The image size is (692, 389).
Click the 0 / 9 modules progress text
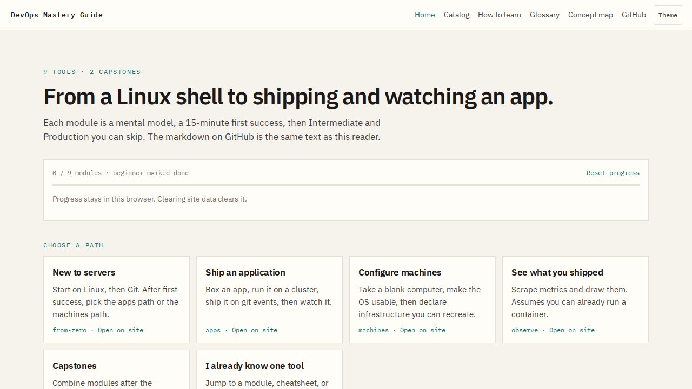tap(121, 173)
